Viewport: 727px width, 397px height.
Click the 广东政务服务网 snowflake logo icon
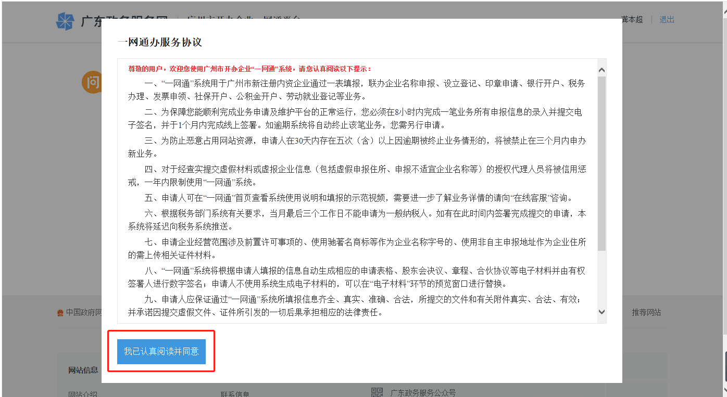pos(65,21)
